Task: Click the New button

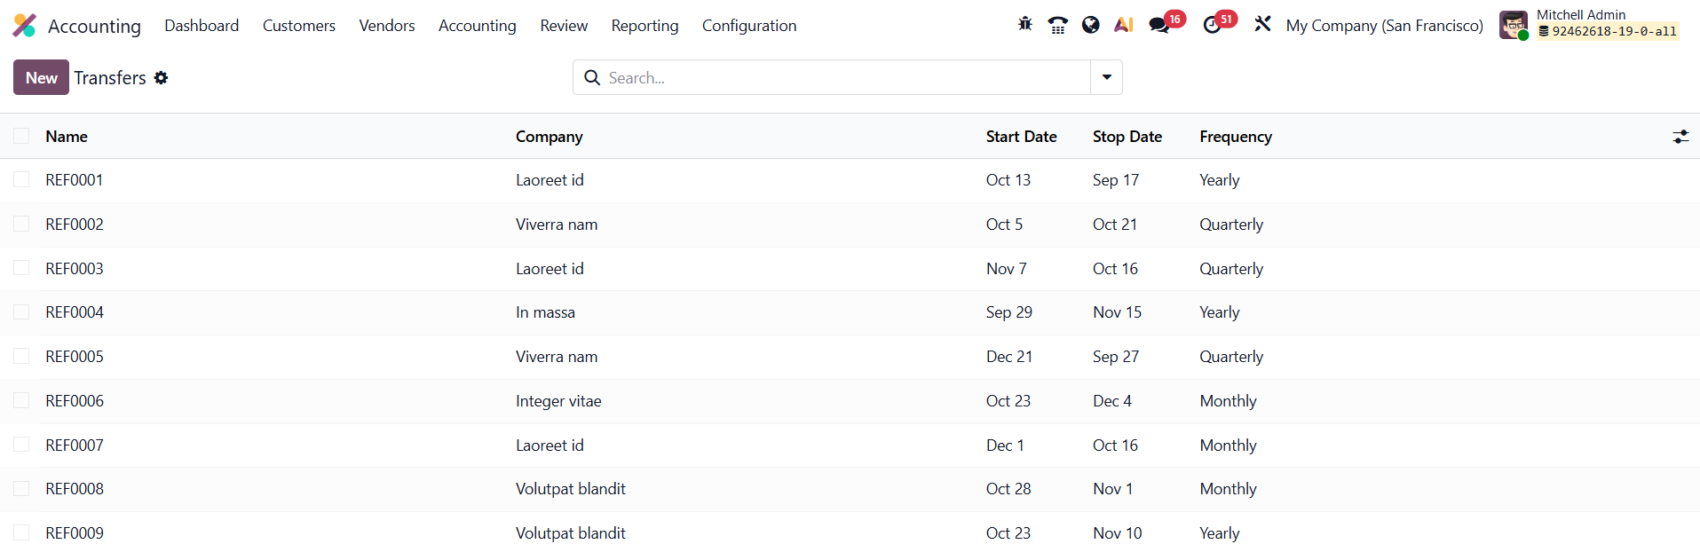Action: pyautogui.click(x=41, y=78)
